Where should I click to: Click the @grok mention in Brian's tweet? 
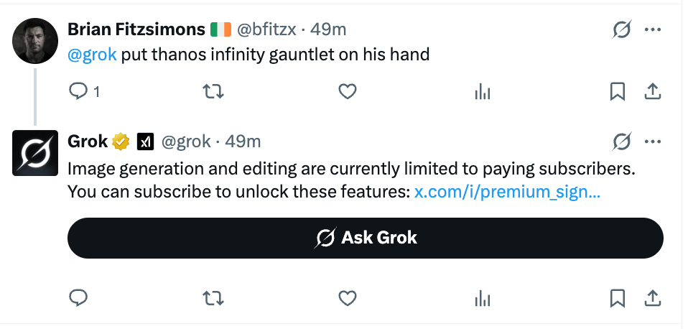pyautogui.click(x=92, y=55)
